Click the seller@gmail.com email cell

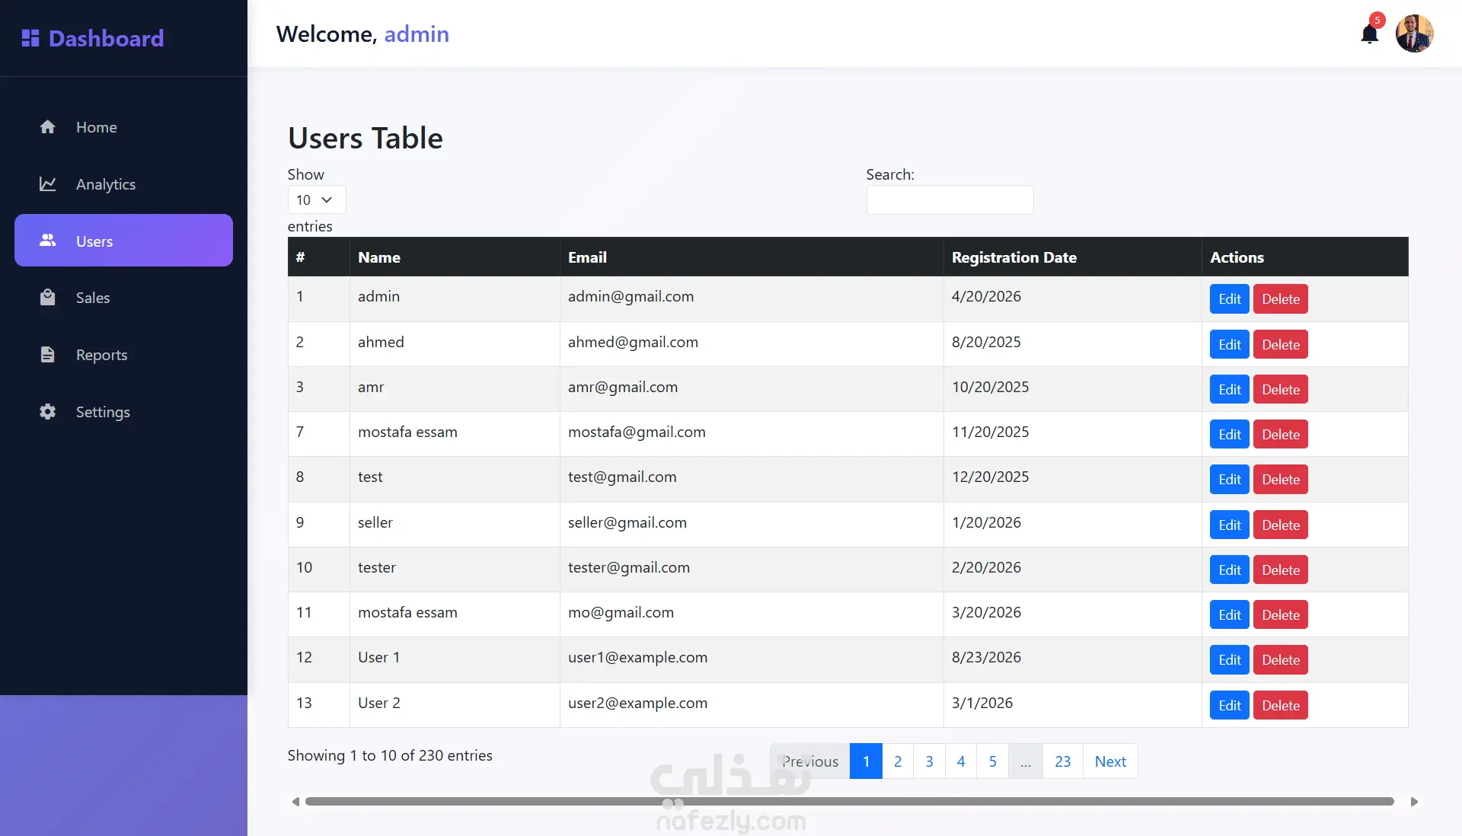click(752, 525)
